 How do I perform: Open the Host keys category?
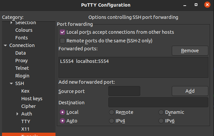click(32, 99)
